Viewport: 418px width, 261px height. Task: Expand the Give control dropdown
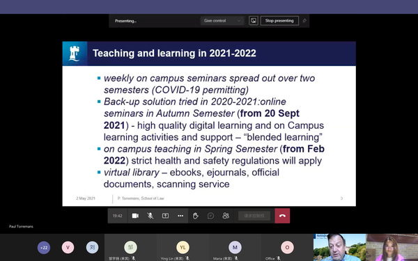click(222, 21)
